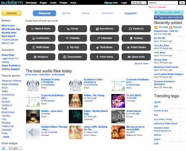Viewport: 186px width, 151px height.
Task: Open the Upgrade! tab
Action: coord(131,13)
